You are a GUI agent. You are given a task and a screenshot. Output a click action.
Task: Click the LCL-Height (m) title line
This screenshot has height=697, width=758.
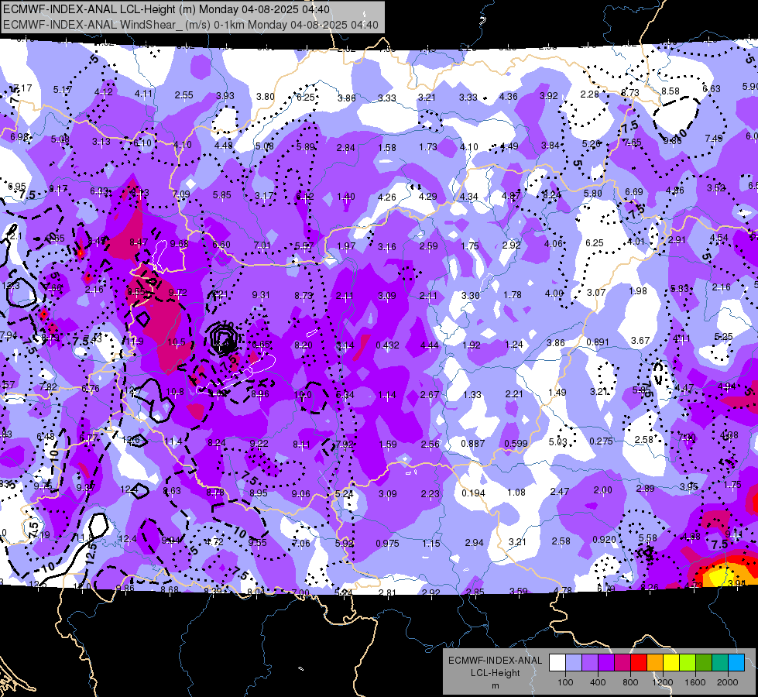click(166, 9)
